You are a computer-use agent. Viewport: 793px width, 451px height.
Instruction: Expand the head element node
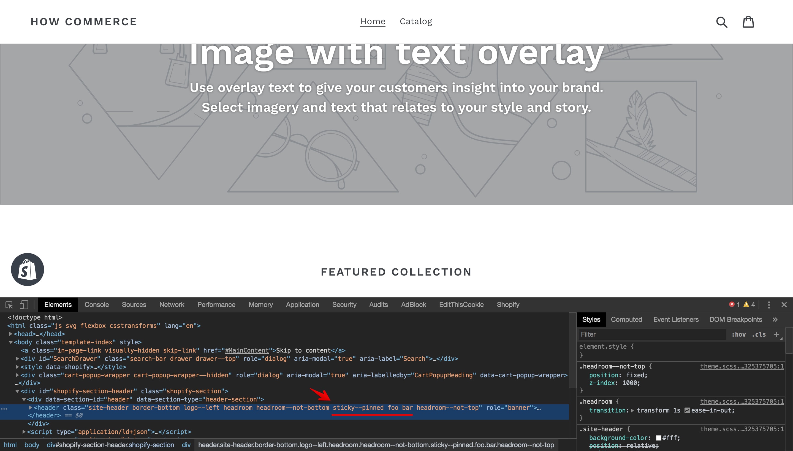(10, 334)
